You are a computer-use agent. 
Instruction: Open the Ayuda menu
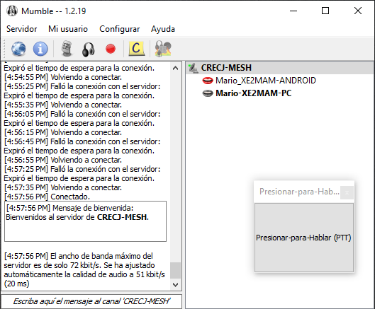point(163,29)
